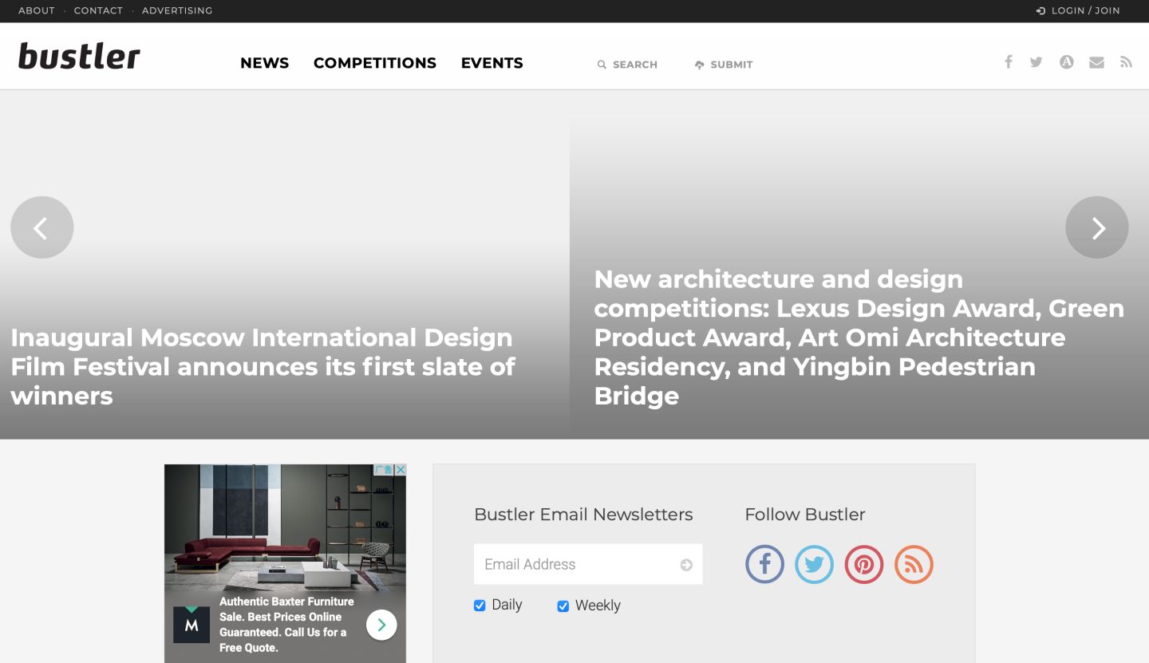This screenshot has height=663, width=1149.
Task: Open the Competitions section
Action: pos(375,63)
